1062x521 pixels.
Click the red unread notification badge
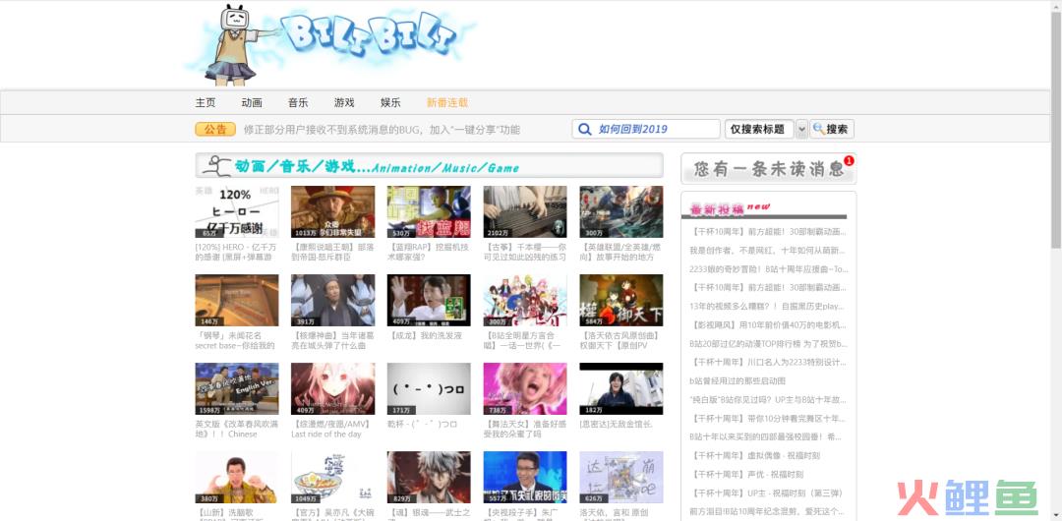coord(849,160)
